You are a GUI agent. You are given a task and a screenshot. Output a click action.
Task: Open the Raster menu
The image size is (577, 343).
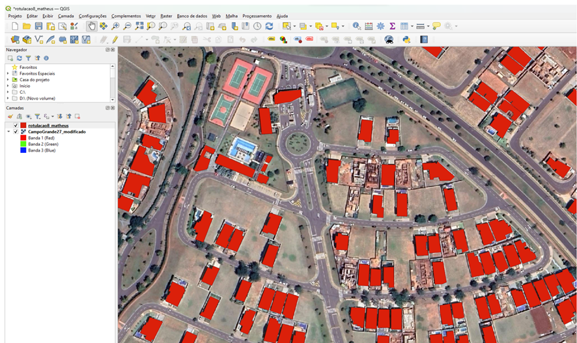tap(166, 16)
